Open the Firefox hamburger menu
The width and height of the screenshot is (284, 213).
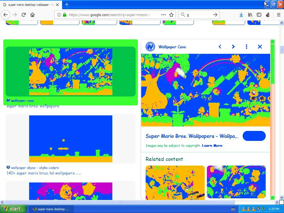(279, 15)
